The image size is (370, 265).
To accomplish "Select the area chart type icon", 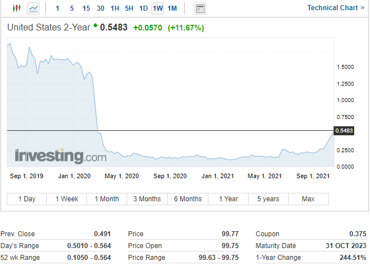I will [34, 8].
